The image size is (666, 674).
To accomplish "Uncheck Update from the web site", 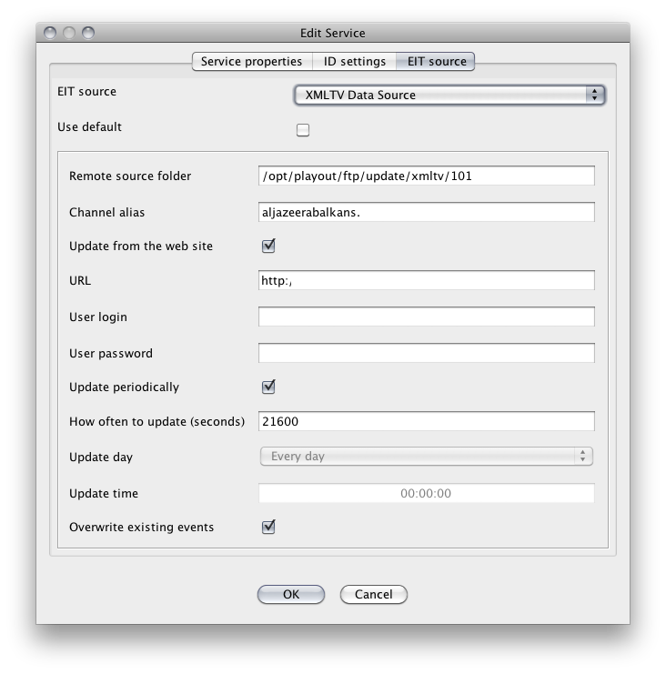I will point(268,246).
